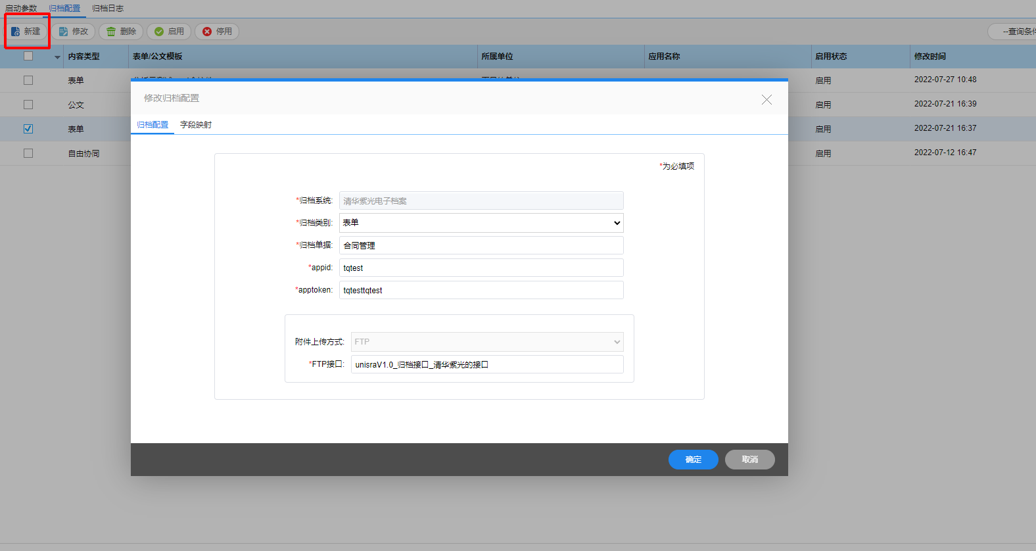This screenshot has width=1036, height=551.
Task: Click the 新建 (New) toolbar icon
Action: (x=16, y=32)
